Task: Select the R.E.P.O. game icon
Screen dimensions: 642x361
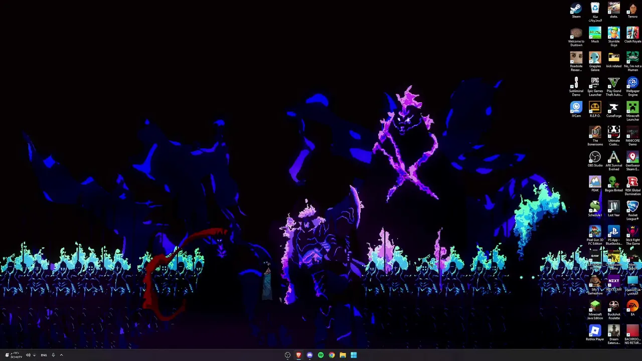Action: pos(595,110)
